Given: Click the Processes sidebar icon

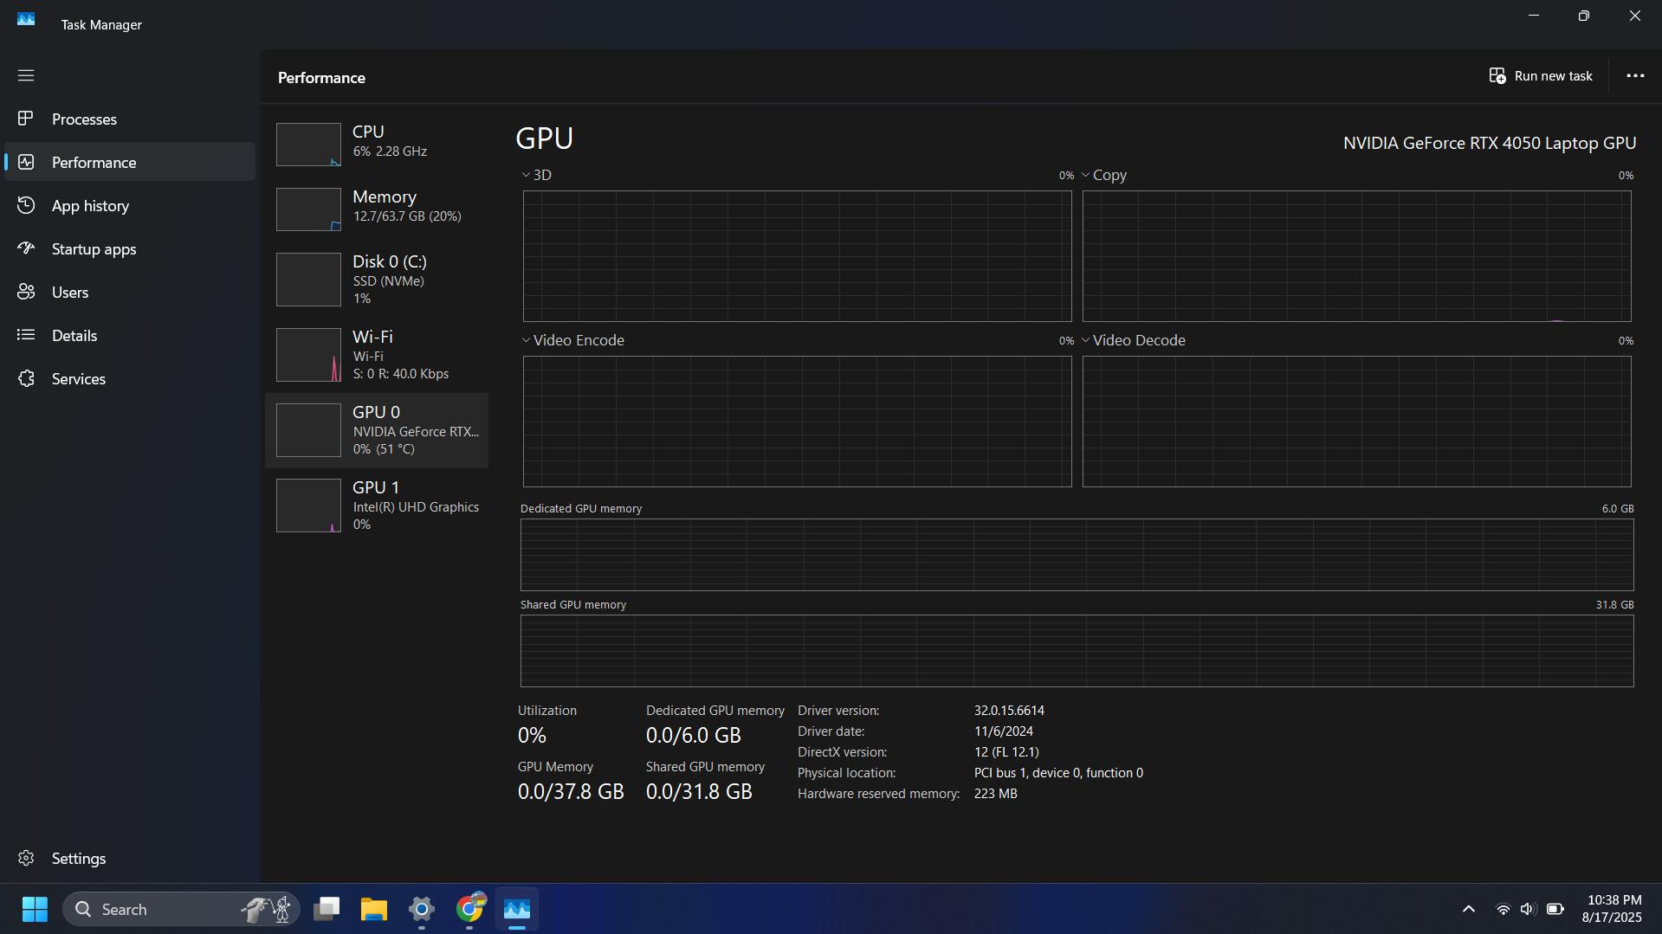Looking at the screenshot, I should [x=26, y=118].
